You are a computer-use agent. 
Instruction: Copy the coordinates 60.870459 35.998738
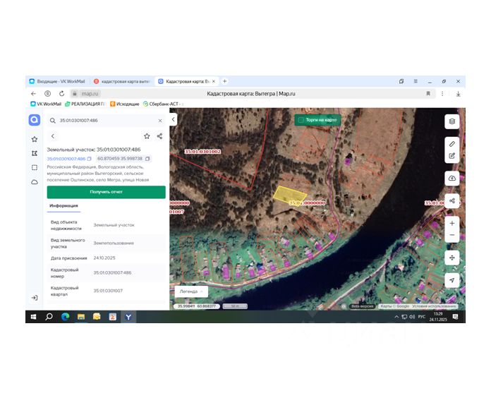pos(147,159)
